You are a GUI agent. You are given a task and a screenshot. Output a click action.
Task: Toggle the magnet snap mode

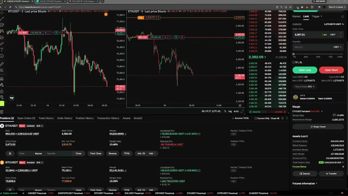(2, 79)
